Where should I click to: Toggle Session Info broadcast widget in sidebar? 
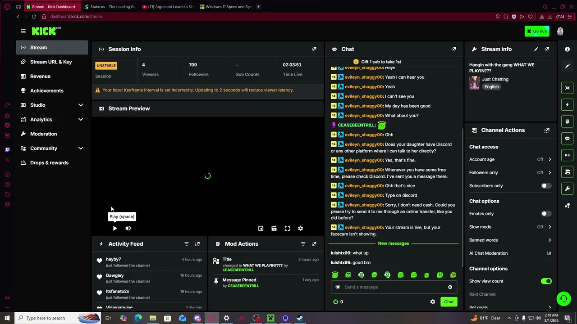(568, 155)
